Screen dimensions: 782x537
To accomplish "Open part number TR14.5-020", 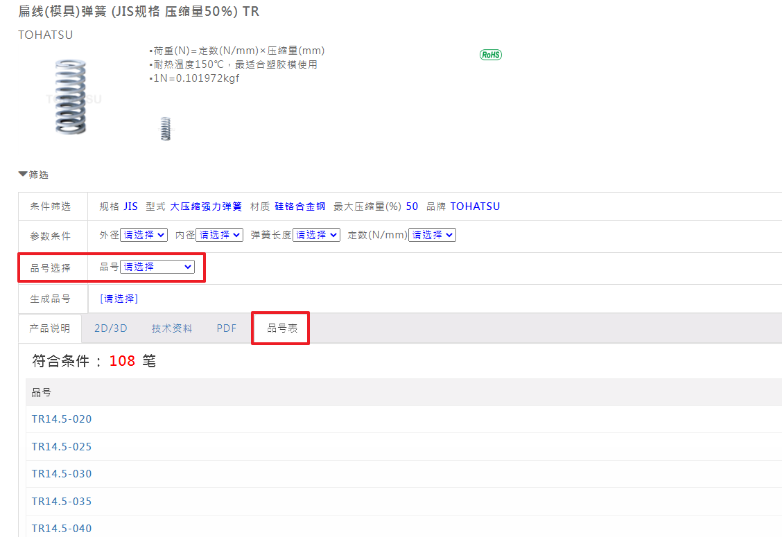I will [x=62, y=419].
